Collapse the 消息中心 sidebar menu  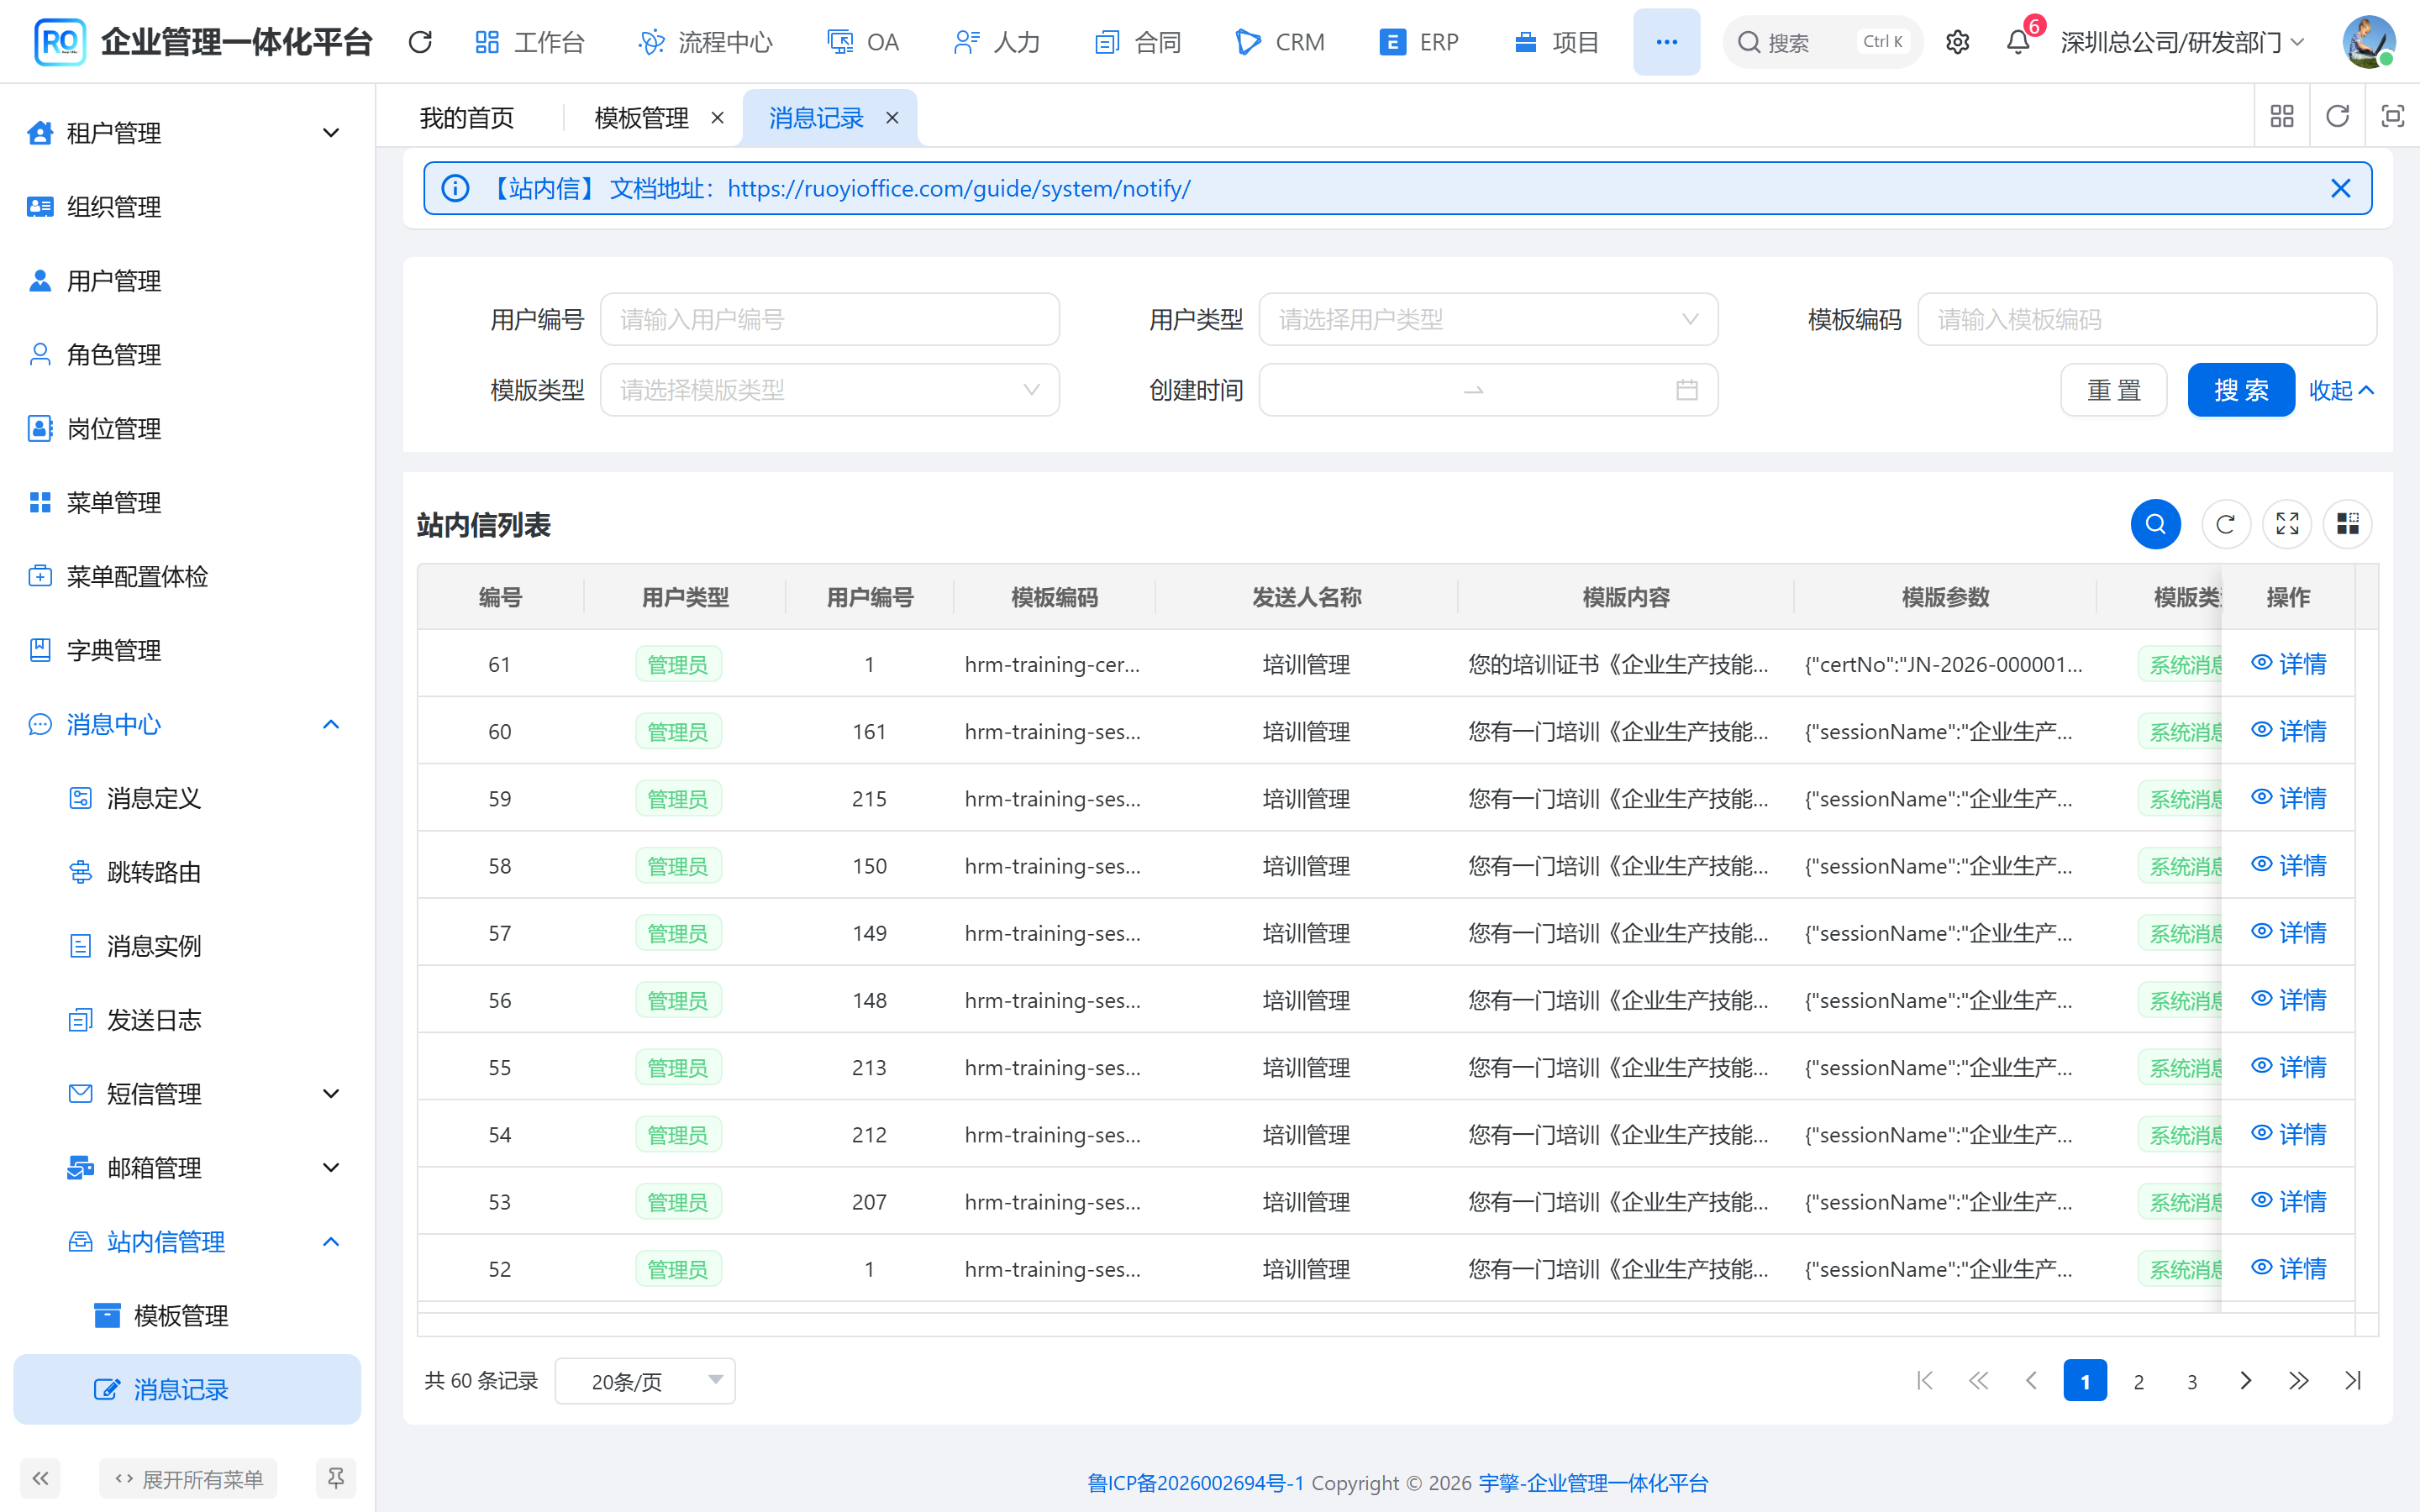pos(187,724)
